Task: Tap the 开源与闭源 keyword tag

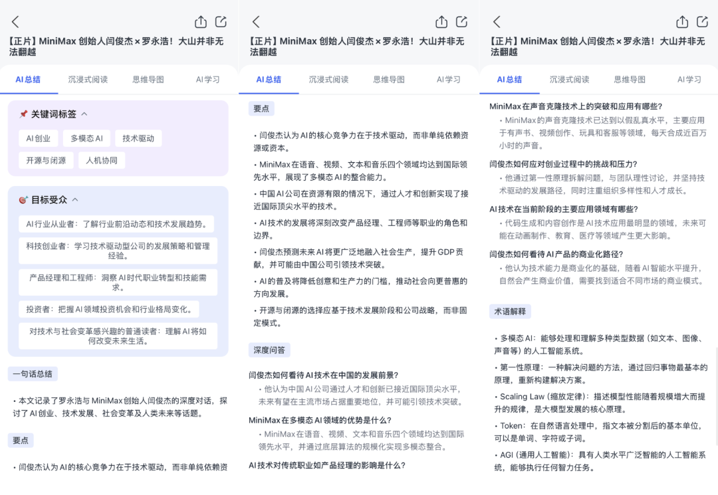Action: 46,160
